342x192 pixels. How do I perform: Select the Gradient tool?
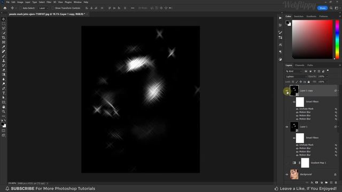(4, 75)
